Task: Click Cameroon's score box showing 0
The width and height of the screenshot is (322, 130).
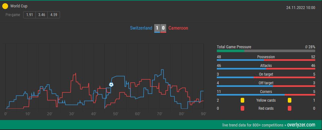Action: [x=163, y=28]
